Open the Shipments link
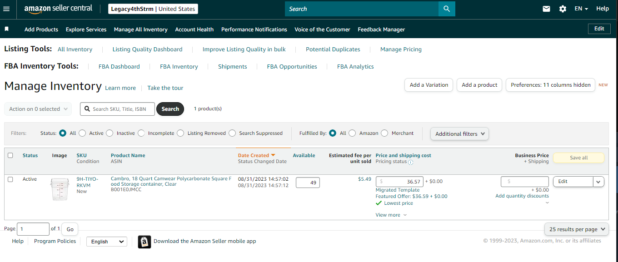 233,66
